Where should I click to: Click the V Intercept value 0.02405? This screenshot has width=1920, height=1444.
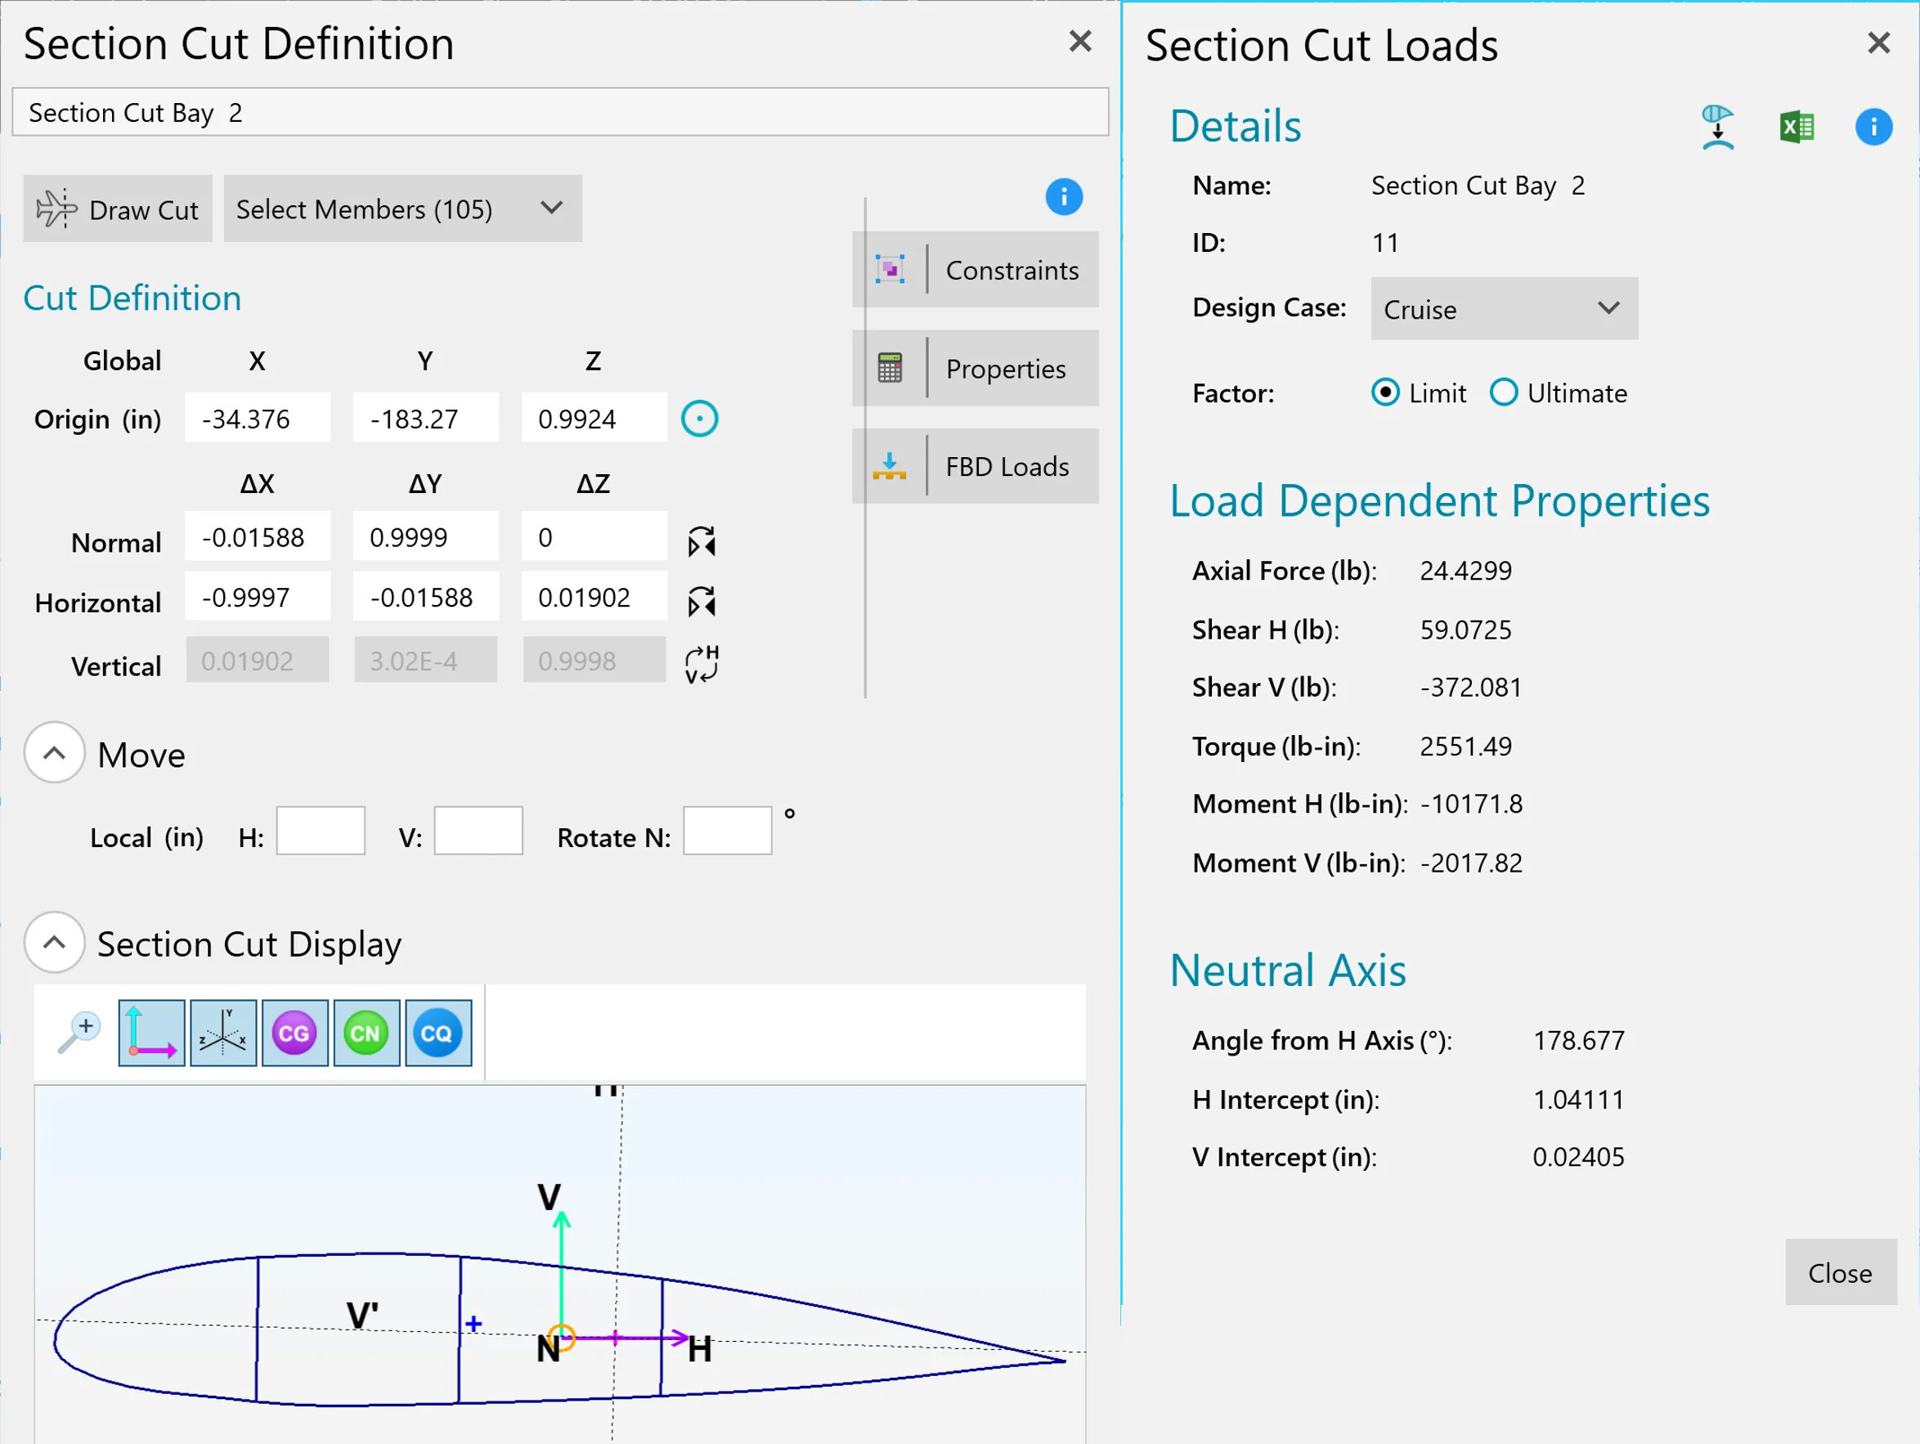1578,1157
